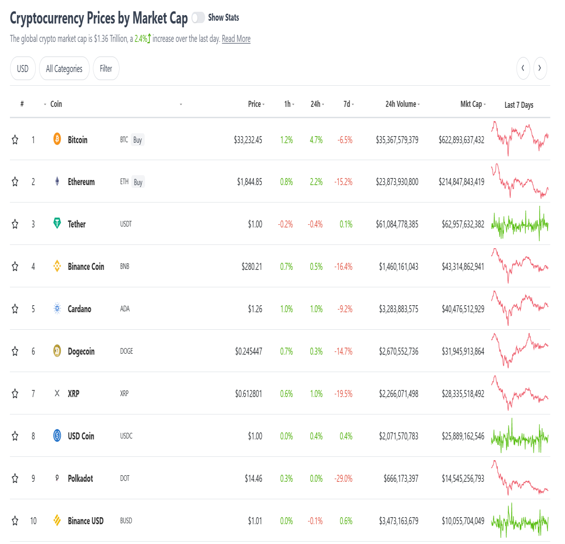This screenshot has width=565, height=544.
Task: Toggle the USD Coin favorite star
Action: (x=15, y=436)
